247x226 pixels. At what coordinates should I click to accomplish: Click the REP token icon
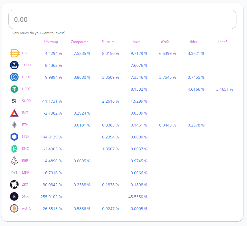pyautogui.click(x=14, y=161)
